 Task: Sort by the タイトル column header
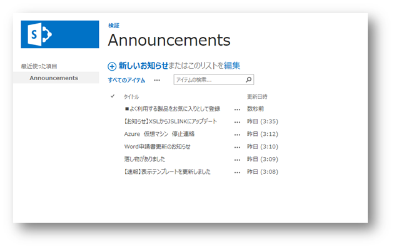(x=131, y=97)
